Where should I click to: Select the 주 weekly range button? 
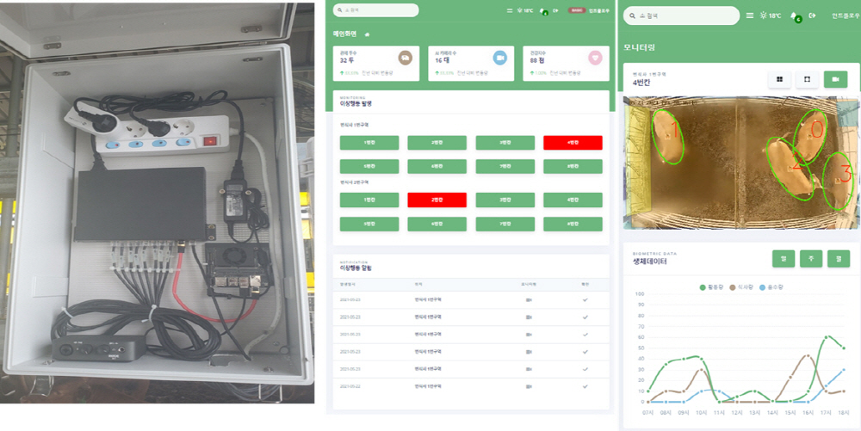pyautogui.click(x=811, y=258)
